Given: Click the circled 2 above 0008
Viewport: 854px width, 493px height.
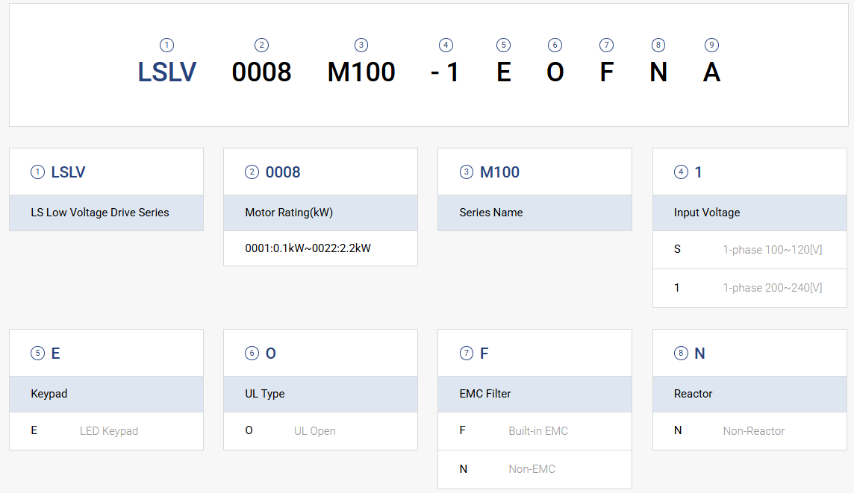Looking at the screenshot, I should (x=261, y=45).
